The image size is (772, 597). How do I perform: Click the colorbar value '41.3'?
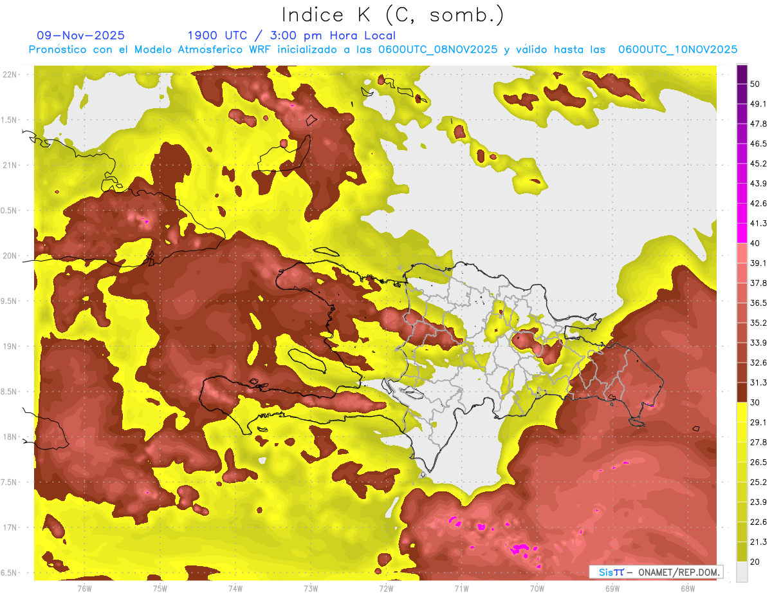pos(758,223)
